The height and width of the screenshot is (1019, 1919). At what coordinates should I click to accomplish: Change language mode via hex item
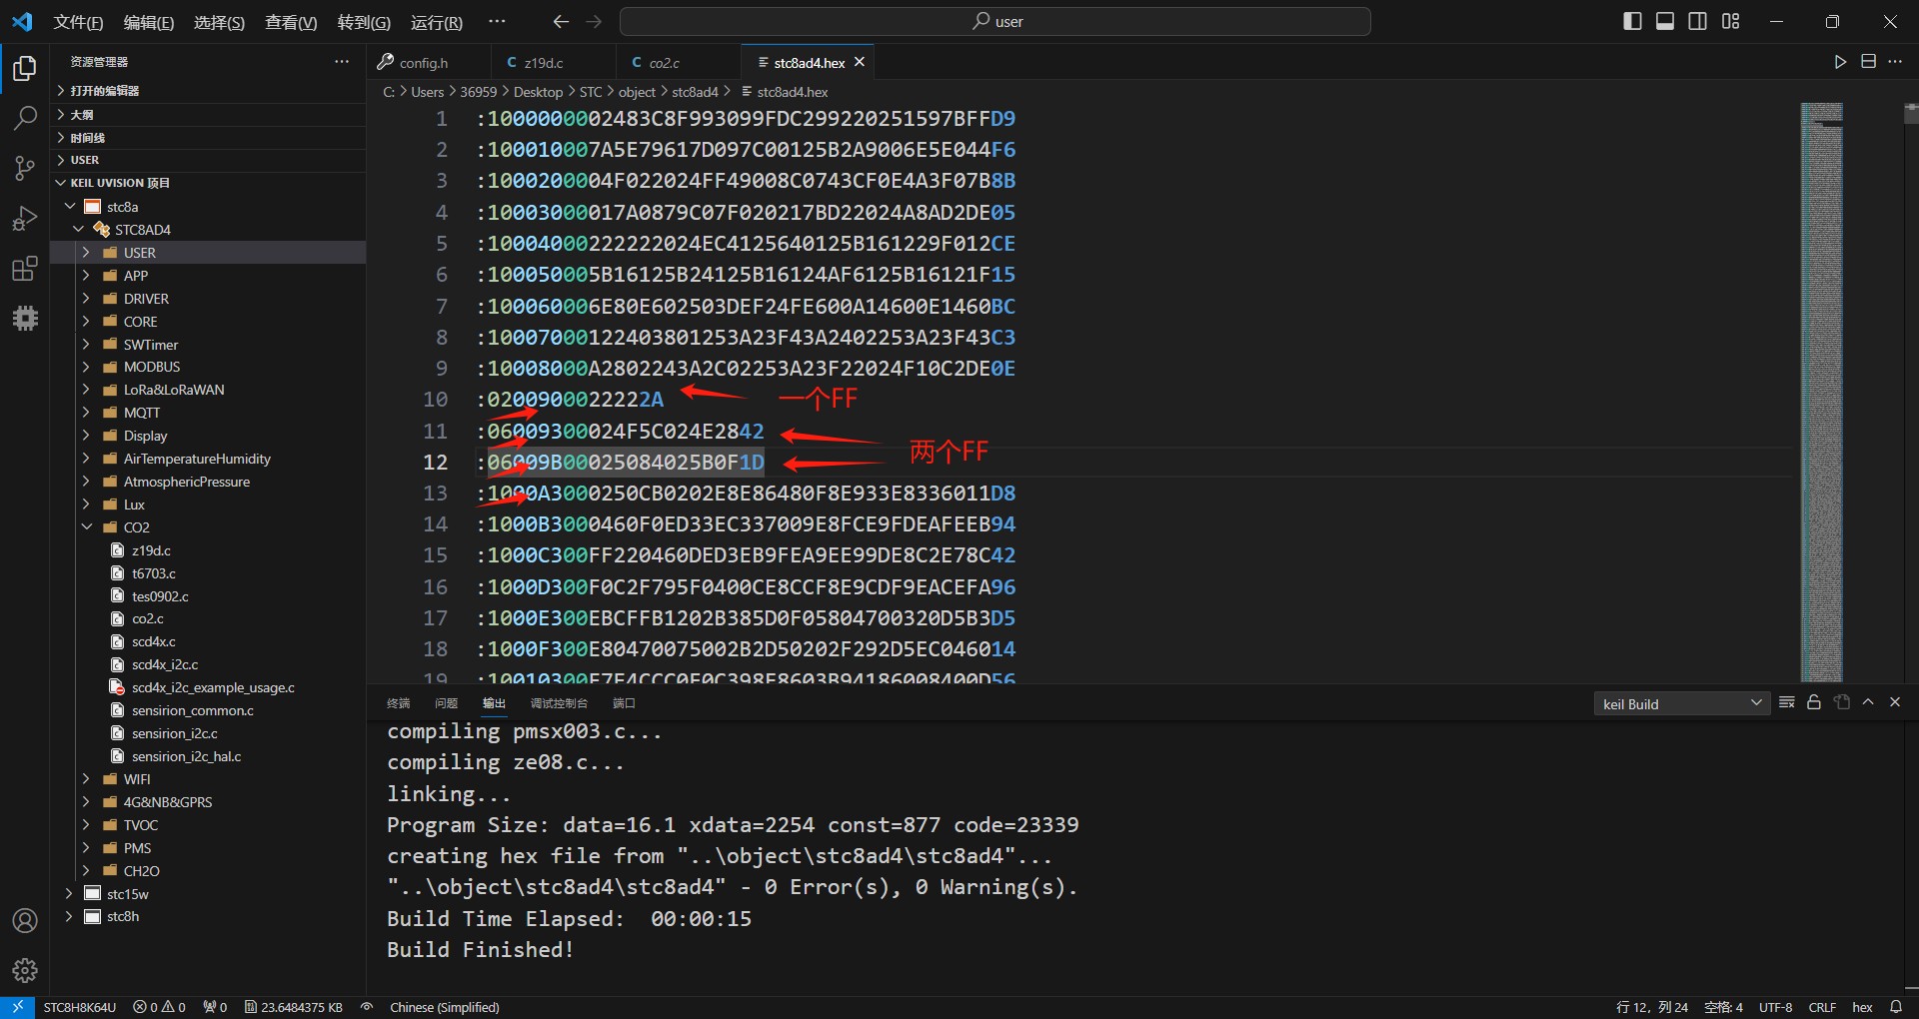(1862, 1007)
